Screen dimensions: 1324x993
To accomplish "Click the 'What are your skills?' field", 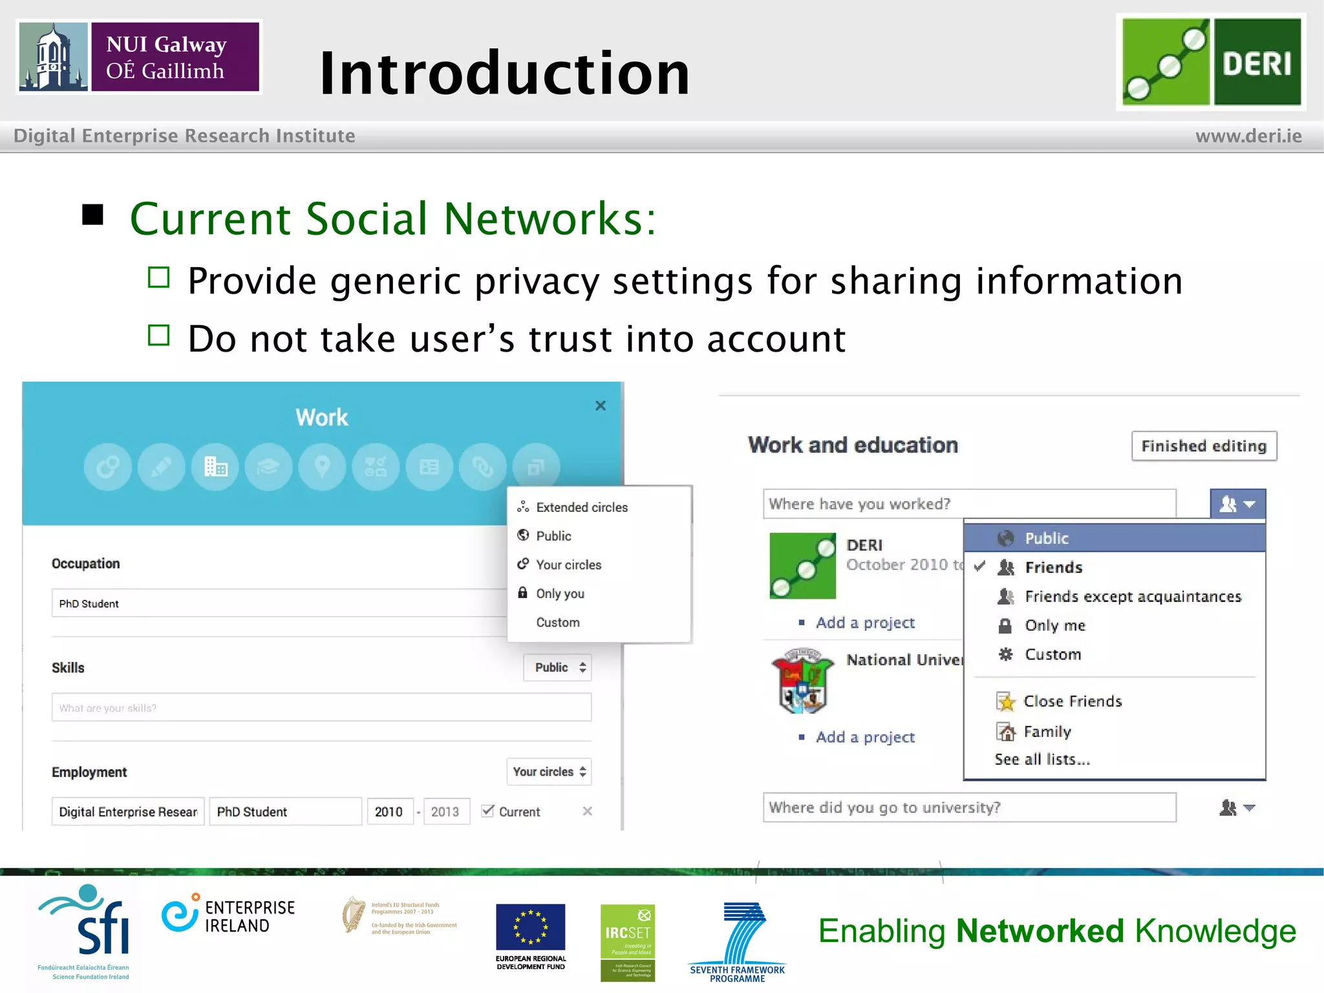I will click(321, 708).
